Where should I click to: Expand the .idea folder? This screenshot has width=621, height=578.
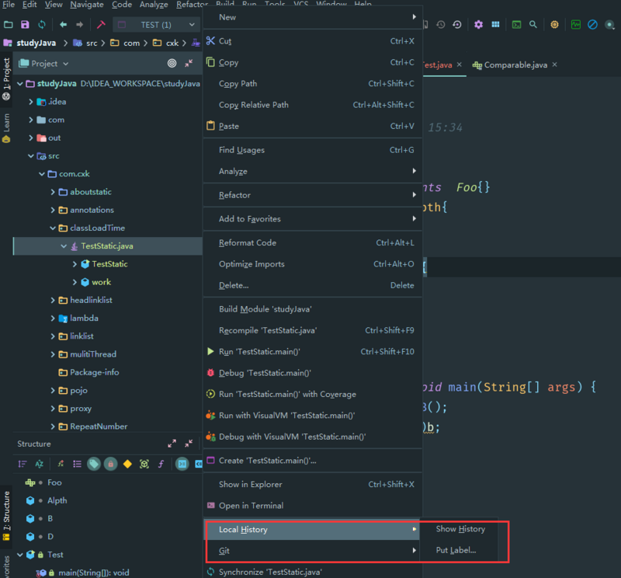[x=31, y=102]
